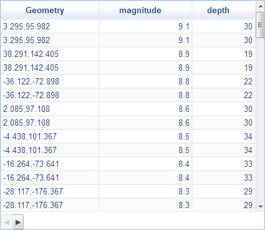The image size is (265, 230).
Task: Click the second depth value 22
Action: coord(248,95)
